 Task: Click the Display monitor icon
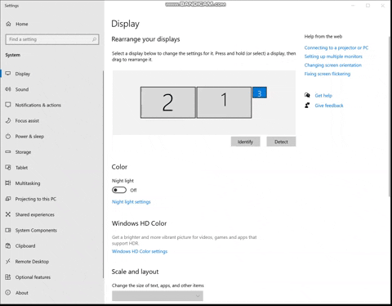(x=8, y=74)
